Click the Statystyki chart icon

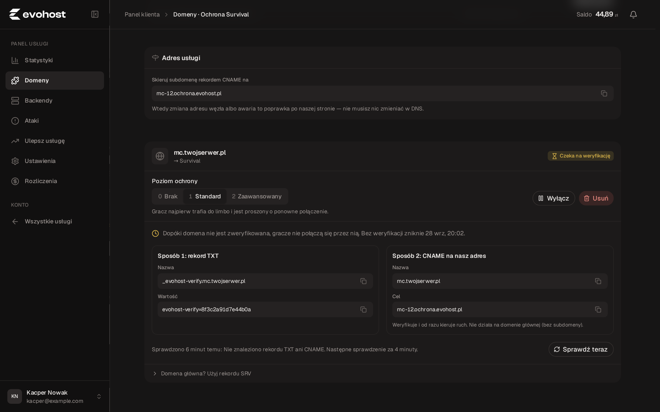(x=15, y=60)
